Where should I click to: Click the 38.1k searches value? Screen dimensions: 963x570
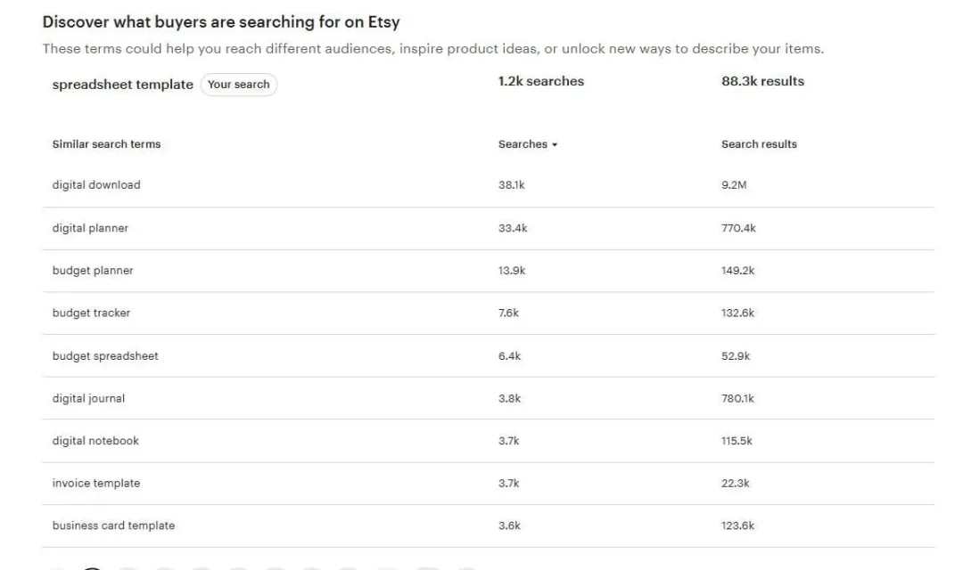[512, 184]
